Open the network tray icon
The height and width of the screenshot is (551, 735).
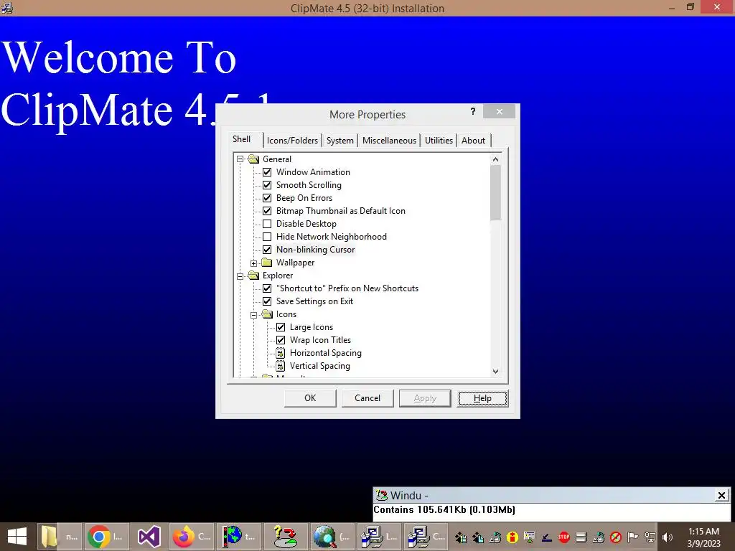click(650, 537)
